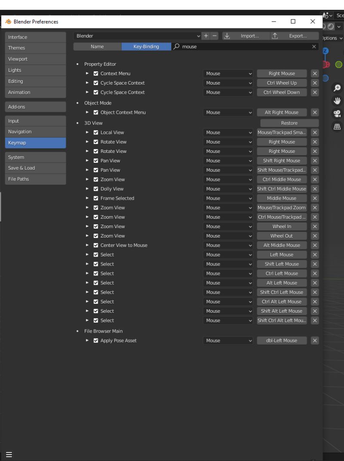
Task: Click the camera view icon in the viewport
Action: coord(338,113)
